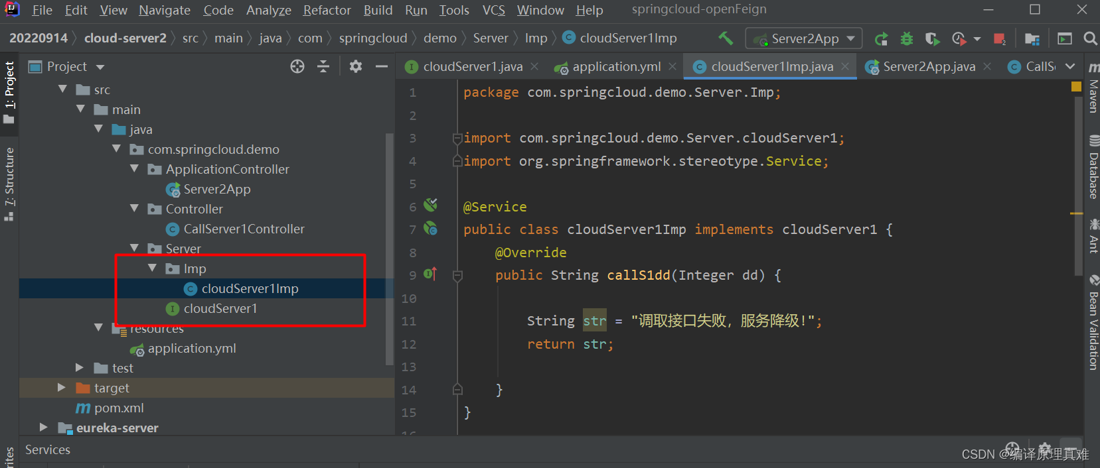The image size is (1100, 468).
Task: Toggle the 1: Project side tab
Action: 9,92
